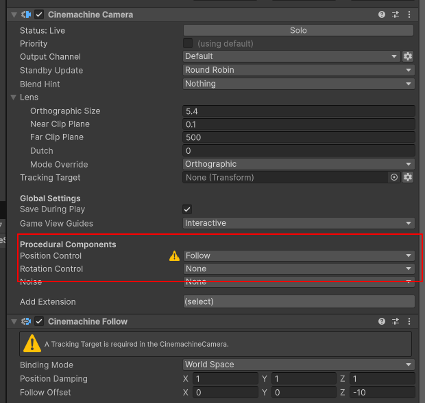Open the Position Control dropdown
The height and width of the screenshot is (403, 425).
tap(299, 255)
